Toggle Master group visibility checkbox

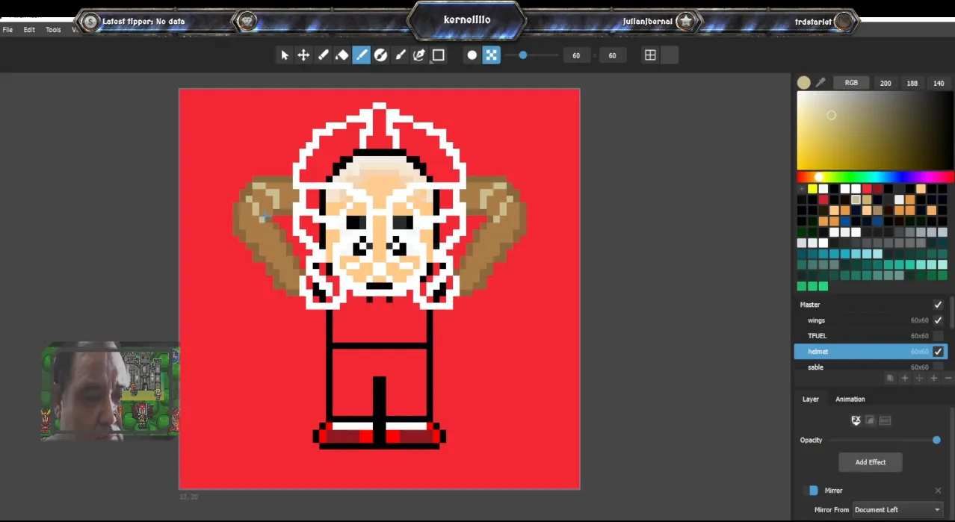(x=938, y=305)
